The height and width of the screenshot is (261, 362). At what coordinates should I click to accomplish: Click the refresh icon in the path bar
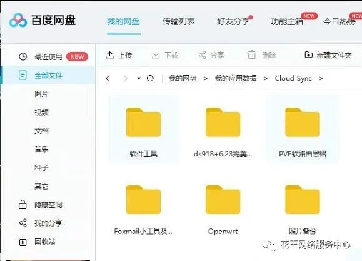pyautogui.click(x=150, y=78)
